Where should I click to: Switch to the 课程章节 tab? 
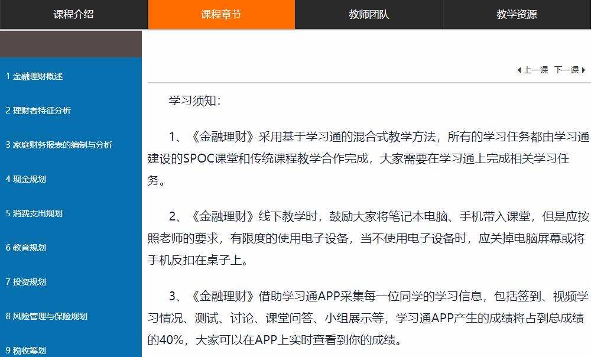(x=221, y=14)
